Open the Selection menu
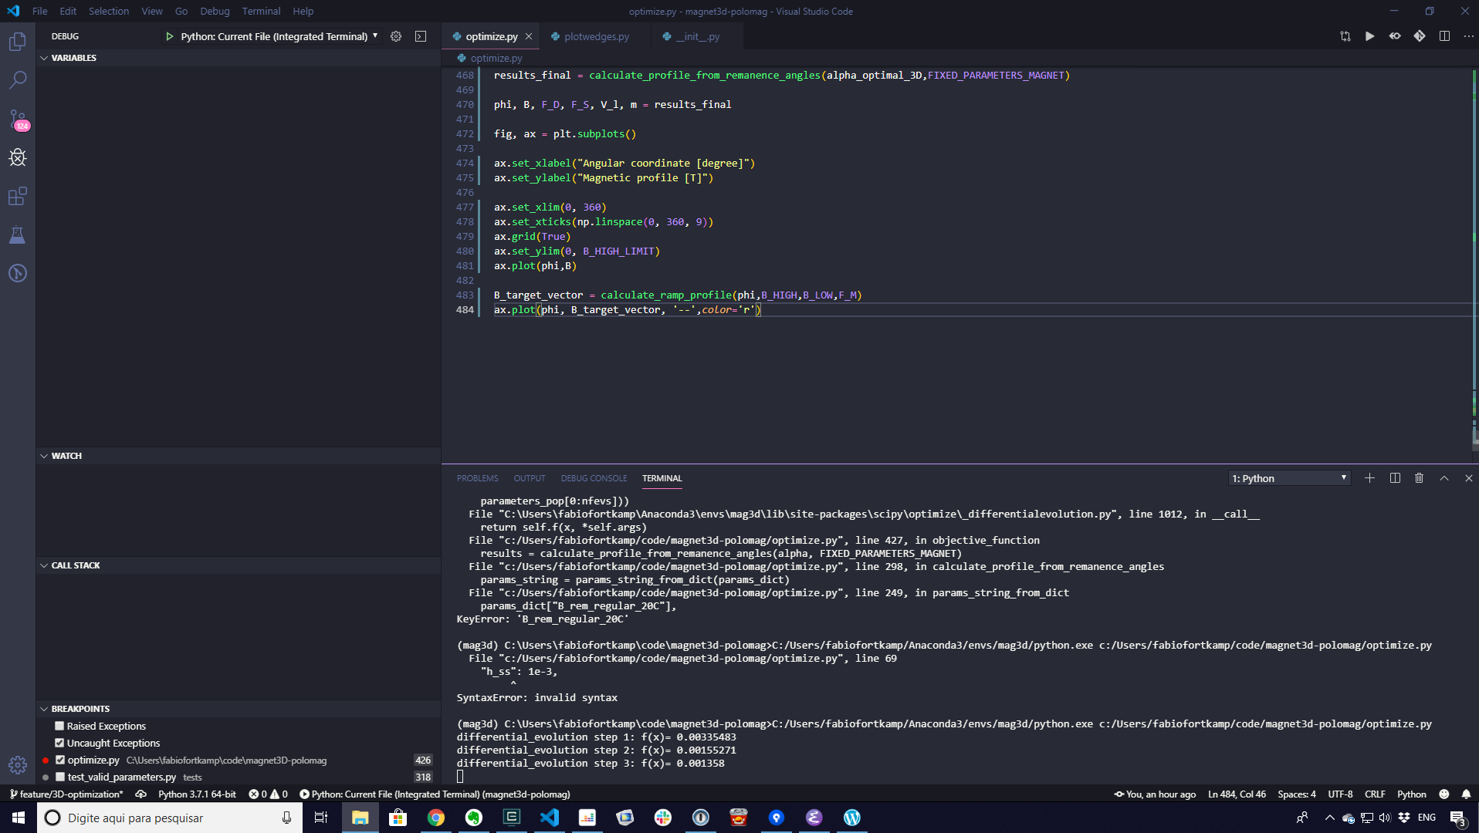Screen dimensions: 1479x833 click(109, 11)
